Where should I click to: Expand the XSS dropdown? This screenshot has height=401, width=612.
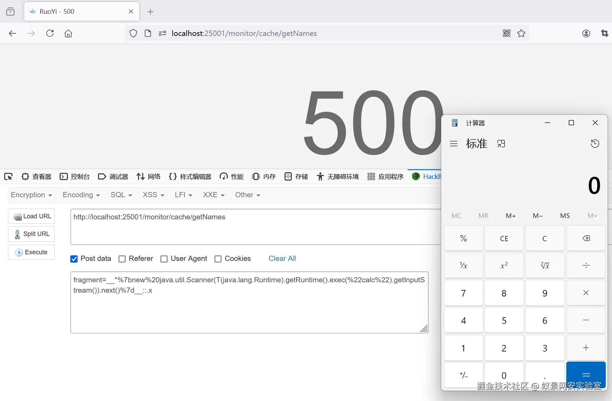point(153,195)
